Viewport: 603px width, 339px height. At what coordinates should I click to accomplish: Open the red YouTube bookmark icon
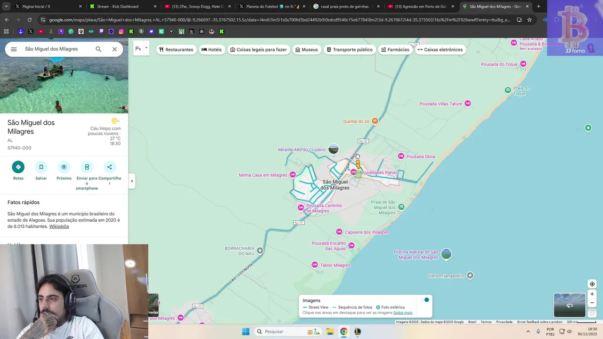[x=41, y=31]
